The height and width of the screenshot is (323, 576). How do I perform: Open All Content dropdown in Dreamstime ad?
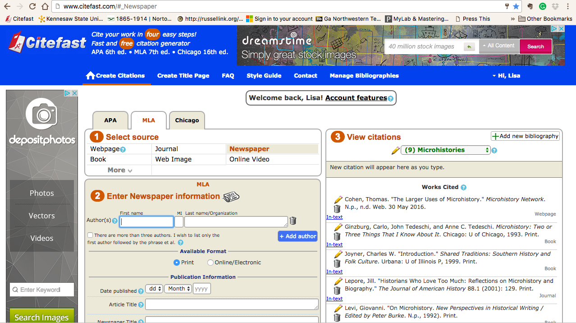click(x=498, y=46)
